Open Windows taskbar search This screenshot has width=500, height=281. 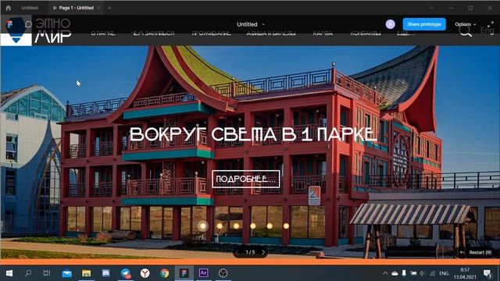[x=28, y=273]
